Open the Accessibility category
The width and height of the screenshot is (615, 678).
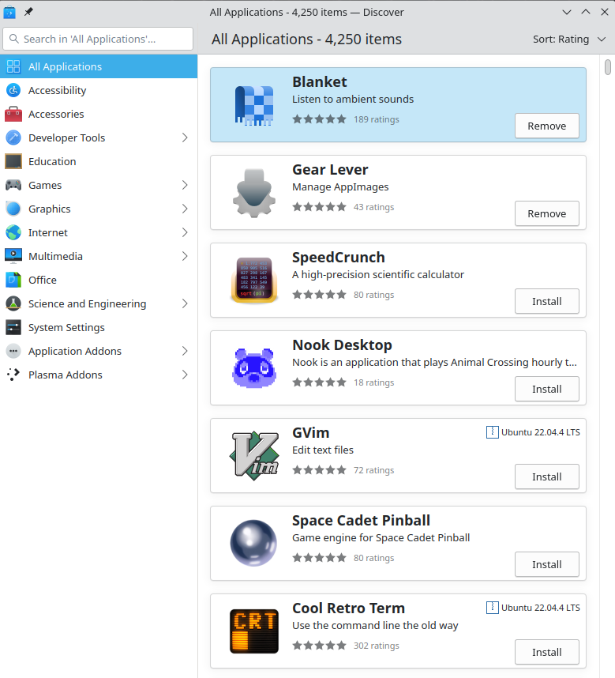coord(99,90)
